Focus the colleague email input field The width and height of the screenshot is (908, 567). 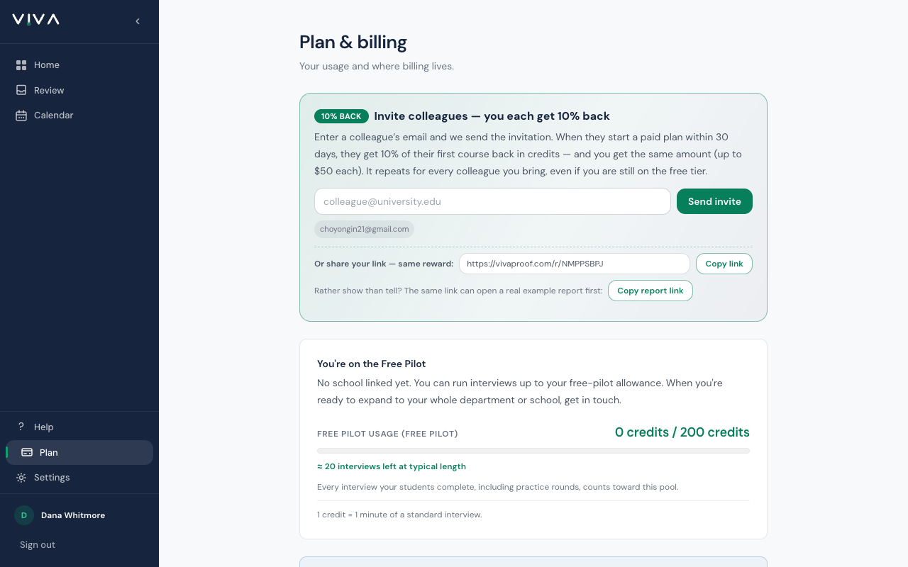[492, 201]
